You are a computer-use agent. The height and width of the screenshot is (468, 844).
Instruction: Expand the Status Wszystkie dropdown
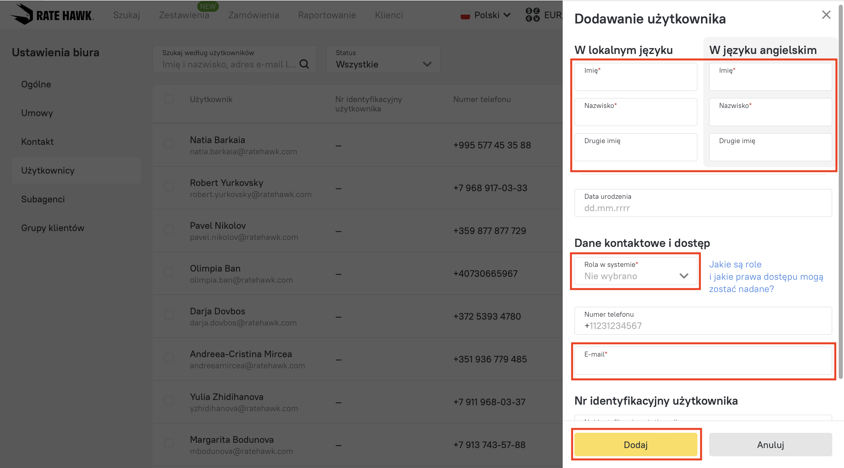coord(383,60)
